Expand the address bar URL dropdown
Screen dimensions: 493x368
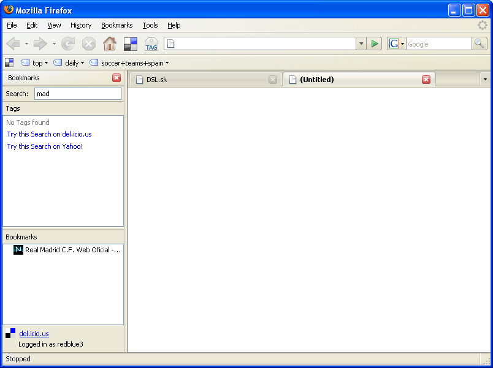(361, 43)
